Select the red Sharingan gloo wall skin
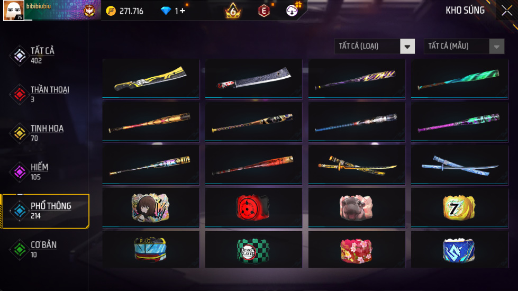 point(253,207)
